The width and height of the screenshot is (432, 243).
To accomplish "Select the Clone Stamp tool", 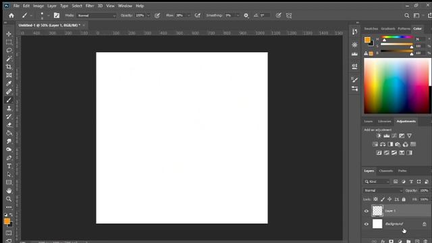I will point(9,108).
